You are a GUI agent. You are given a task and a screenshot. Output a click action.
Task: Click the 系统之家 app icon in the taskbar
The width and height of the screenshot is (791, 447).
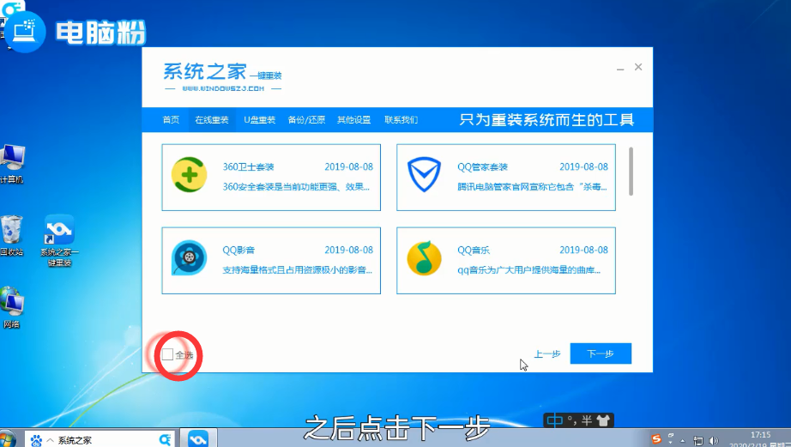[x=199, y=439]
